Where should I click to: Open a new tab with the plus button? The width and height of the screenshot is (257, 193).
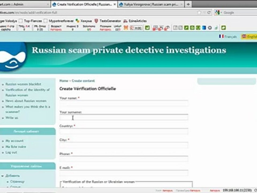pyautogui.click(x=188, y=5)
